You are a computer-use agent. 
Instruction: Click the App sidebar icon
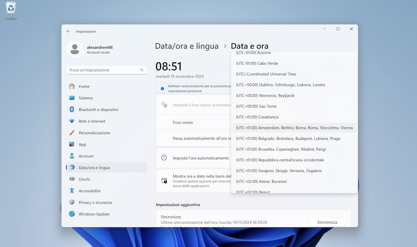pos(72,144)
